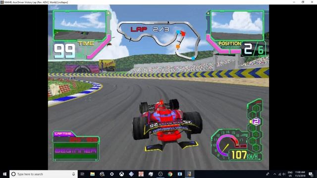317x178 pixels.
Task: Click the gear '2' indicator hexagon
Action: [256, 122]
